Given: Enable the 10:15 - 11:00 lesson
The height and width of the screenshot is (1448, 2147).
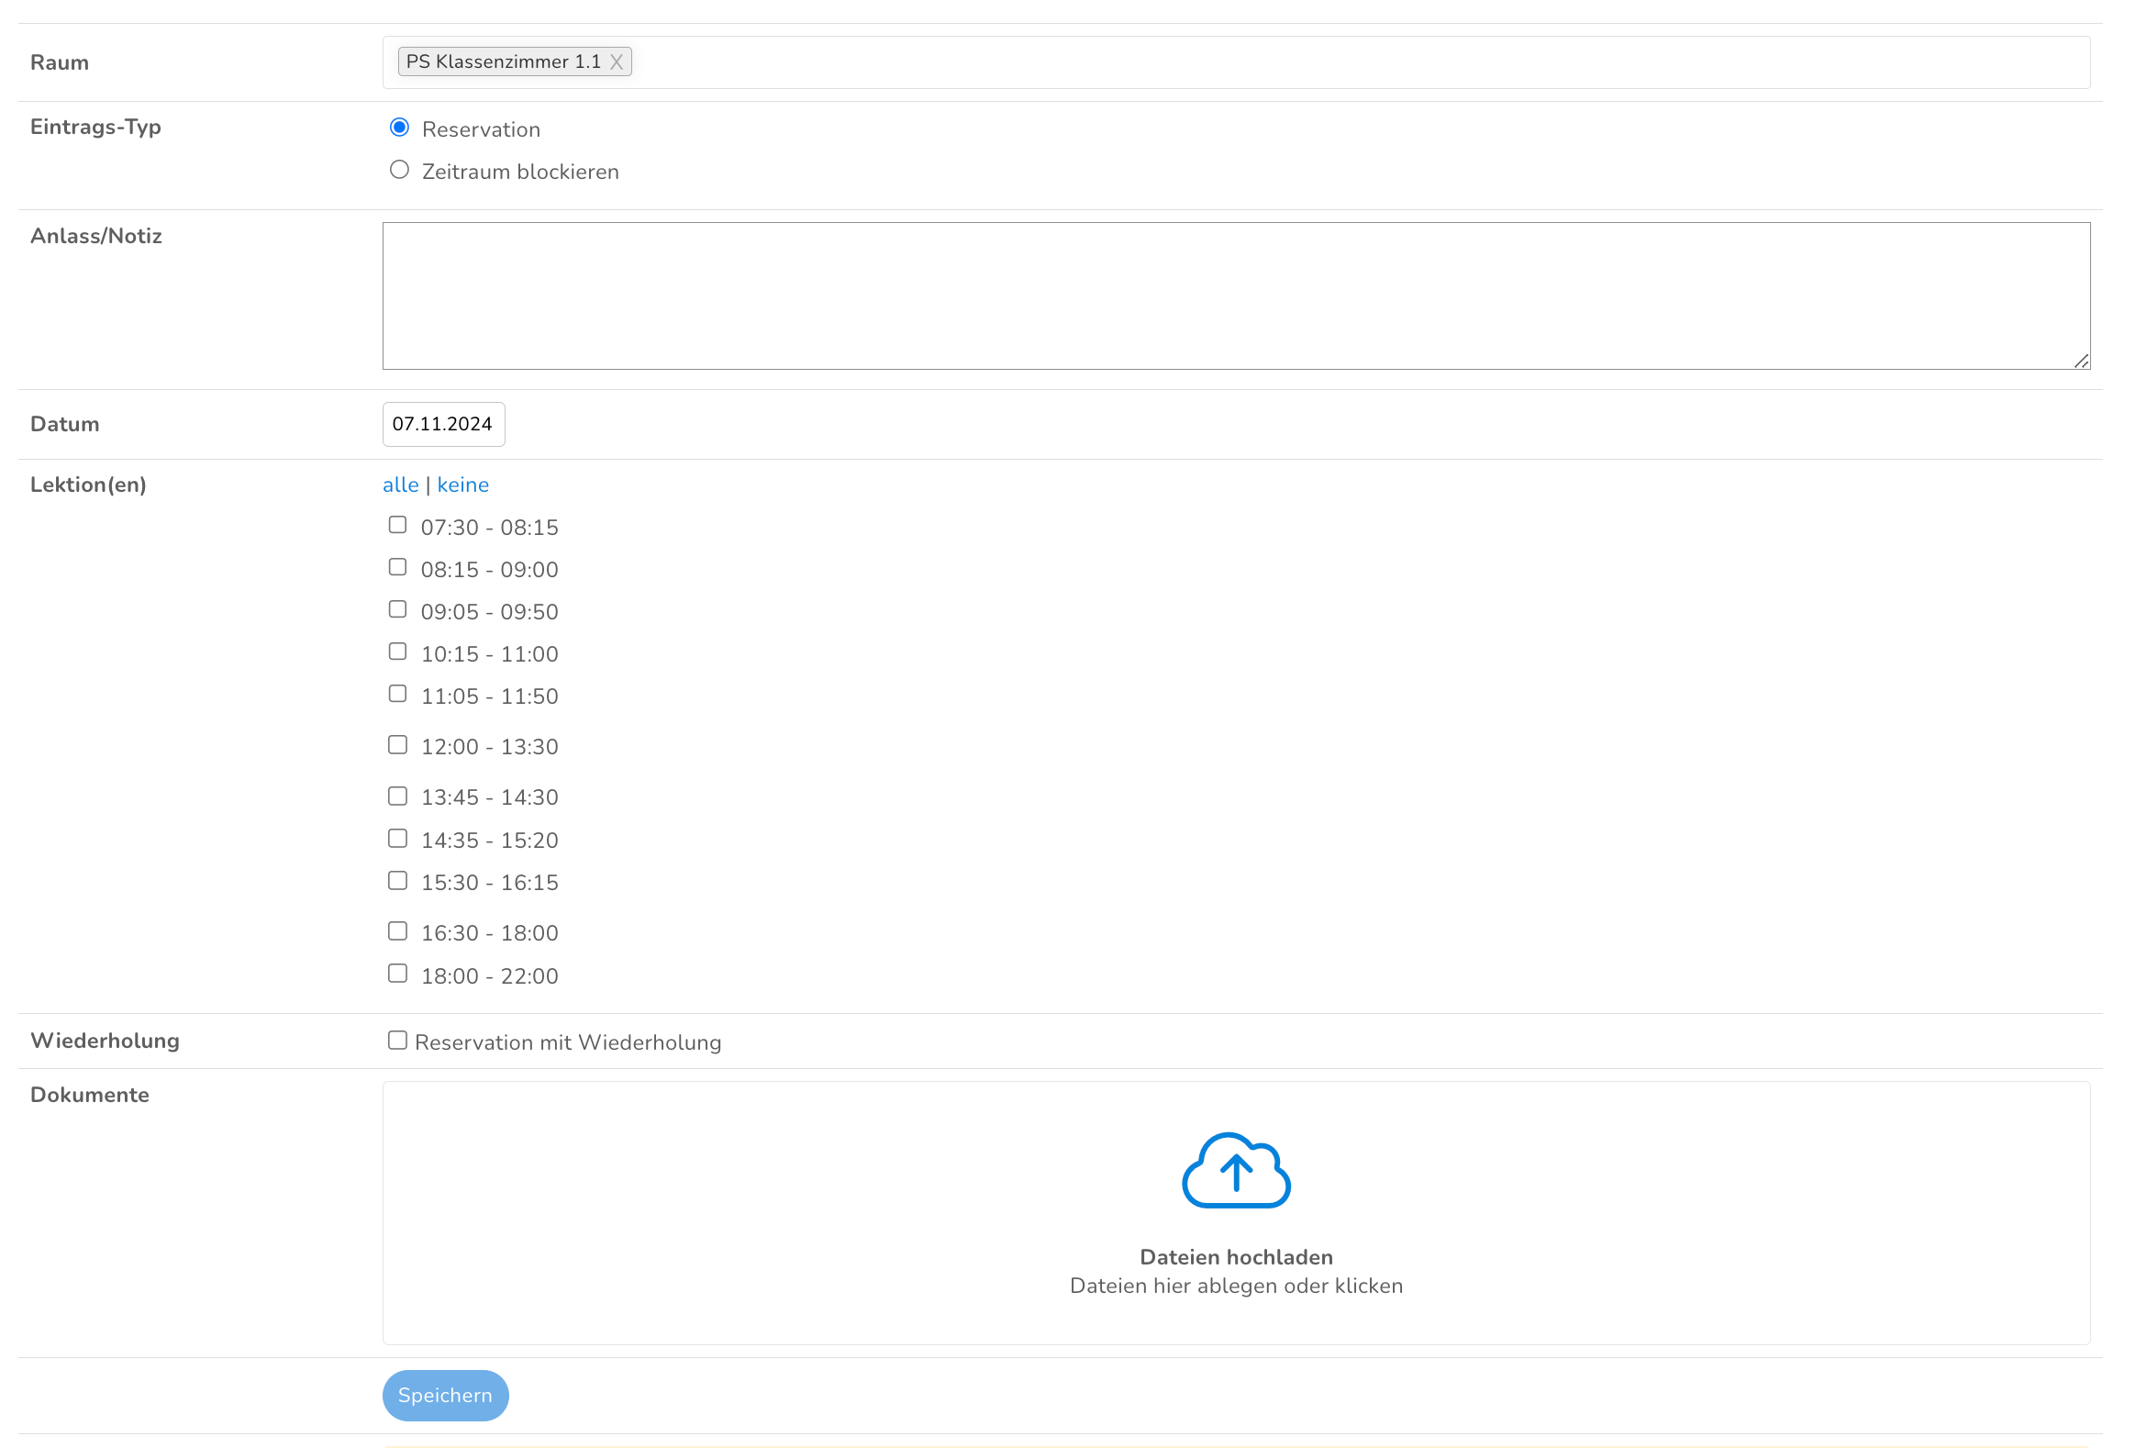Looking at the screenshot, I should [397, 652].
